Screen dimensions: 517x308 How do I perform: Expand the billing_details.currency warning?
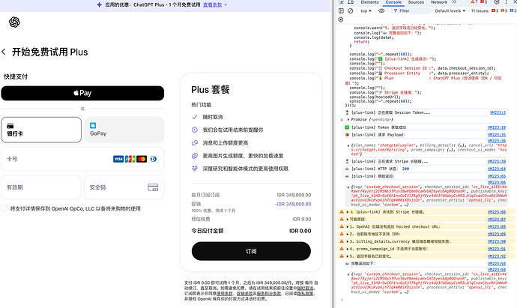coord(348,241)
